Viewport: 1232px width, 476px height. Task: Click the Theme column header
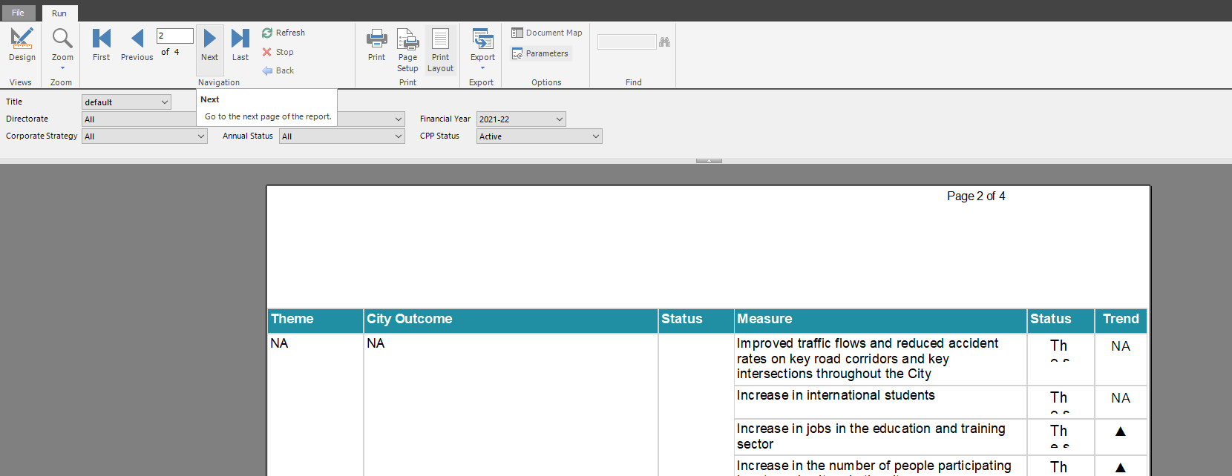[315, 320]
